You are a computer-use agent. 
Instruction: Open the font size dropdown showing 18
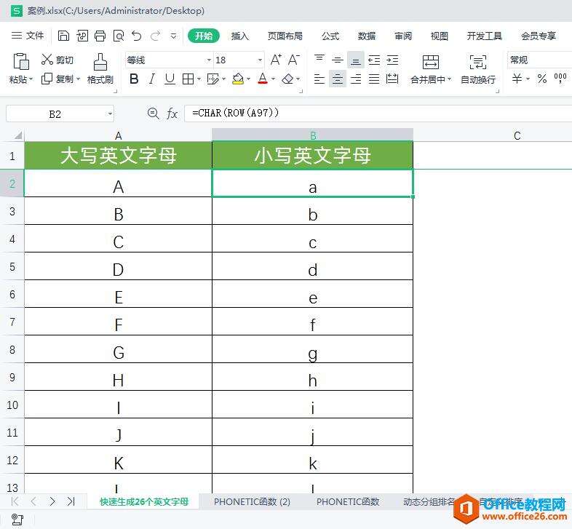[x=260, y=60]
